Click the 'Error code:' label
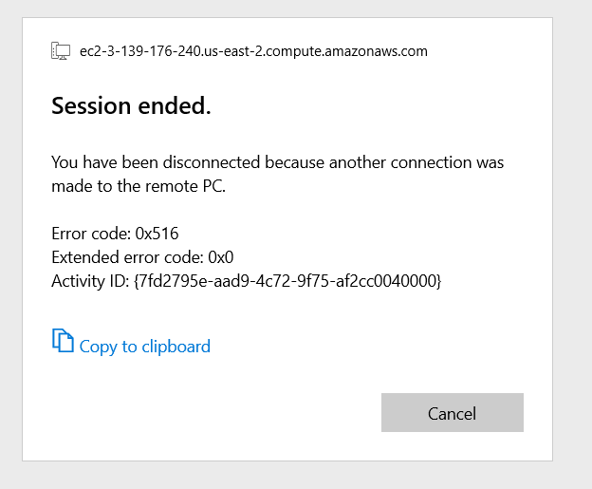This screenshot has height=489, width=592. point(91,234)
